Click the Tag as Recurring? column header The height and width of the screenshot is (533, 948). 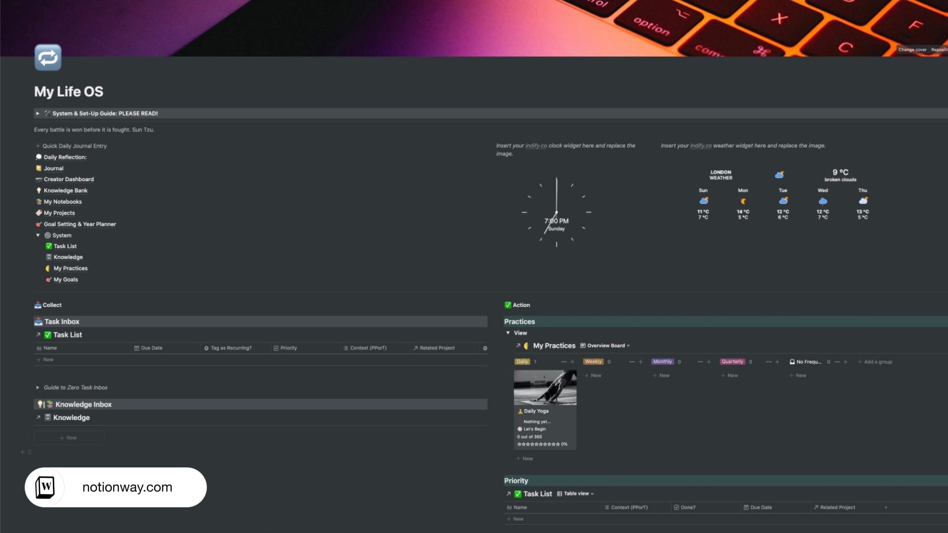[231, 348]
